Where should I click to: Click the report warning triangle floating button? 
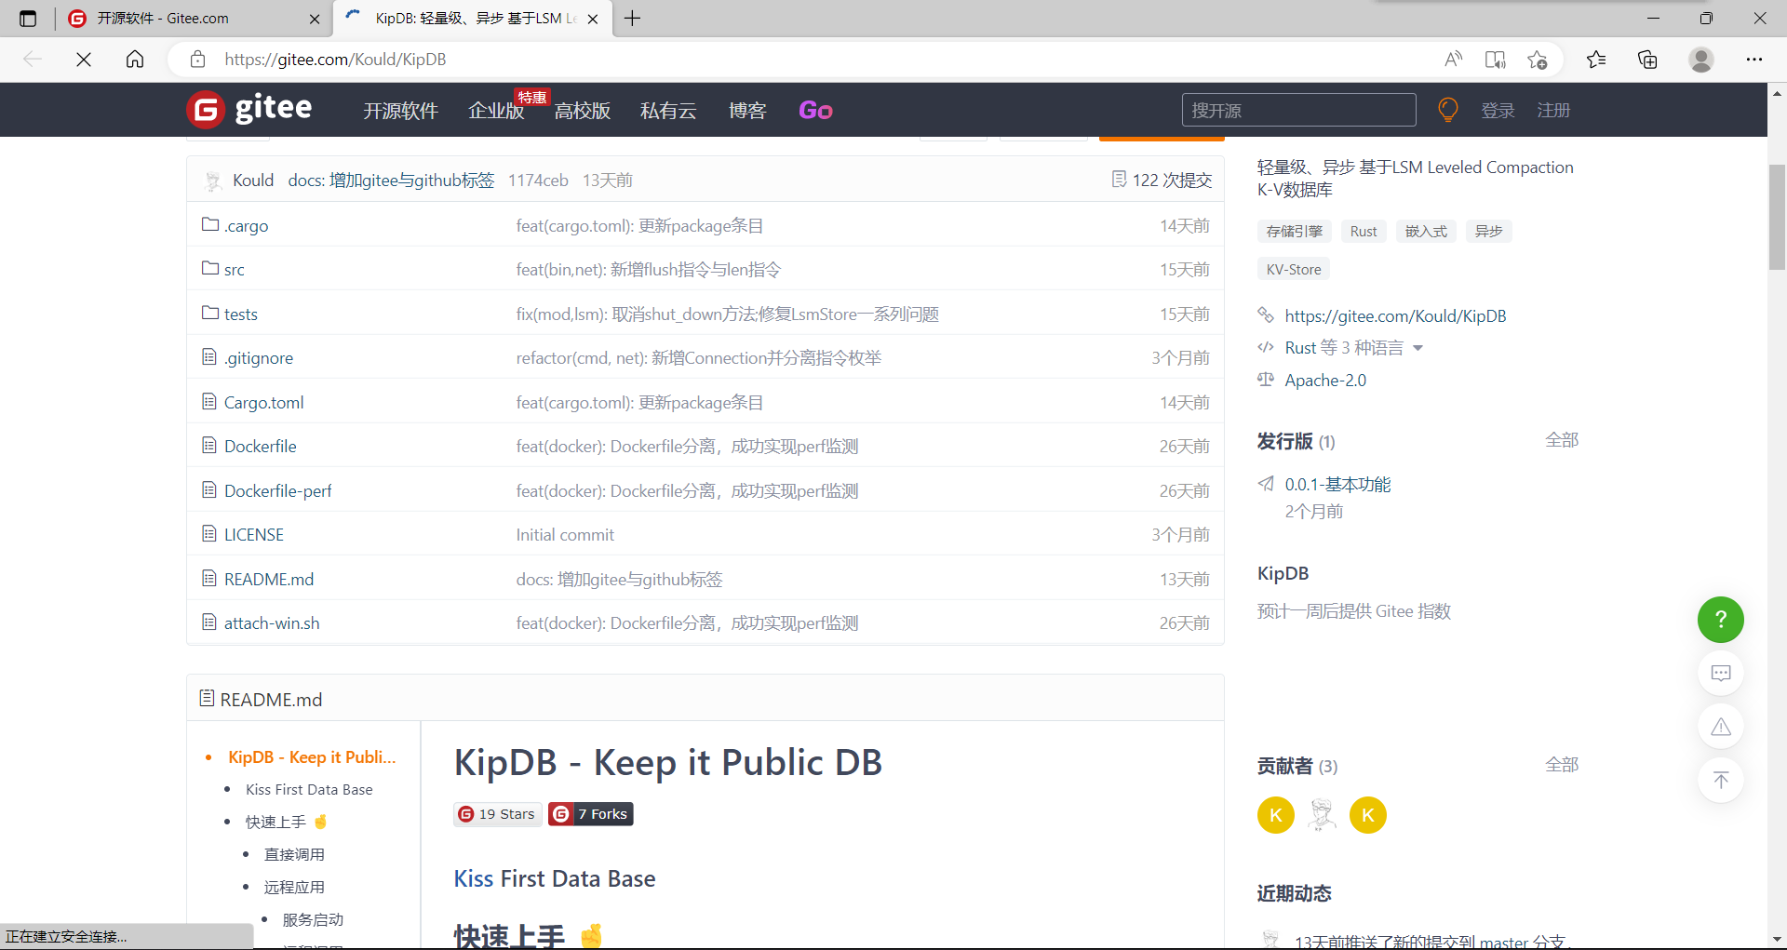[x=1720, y=727]
